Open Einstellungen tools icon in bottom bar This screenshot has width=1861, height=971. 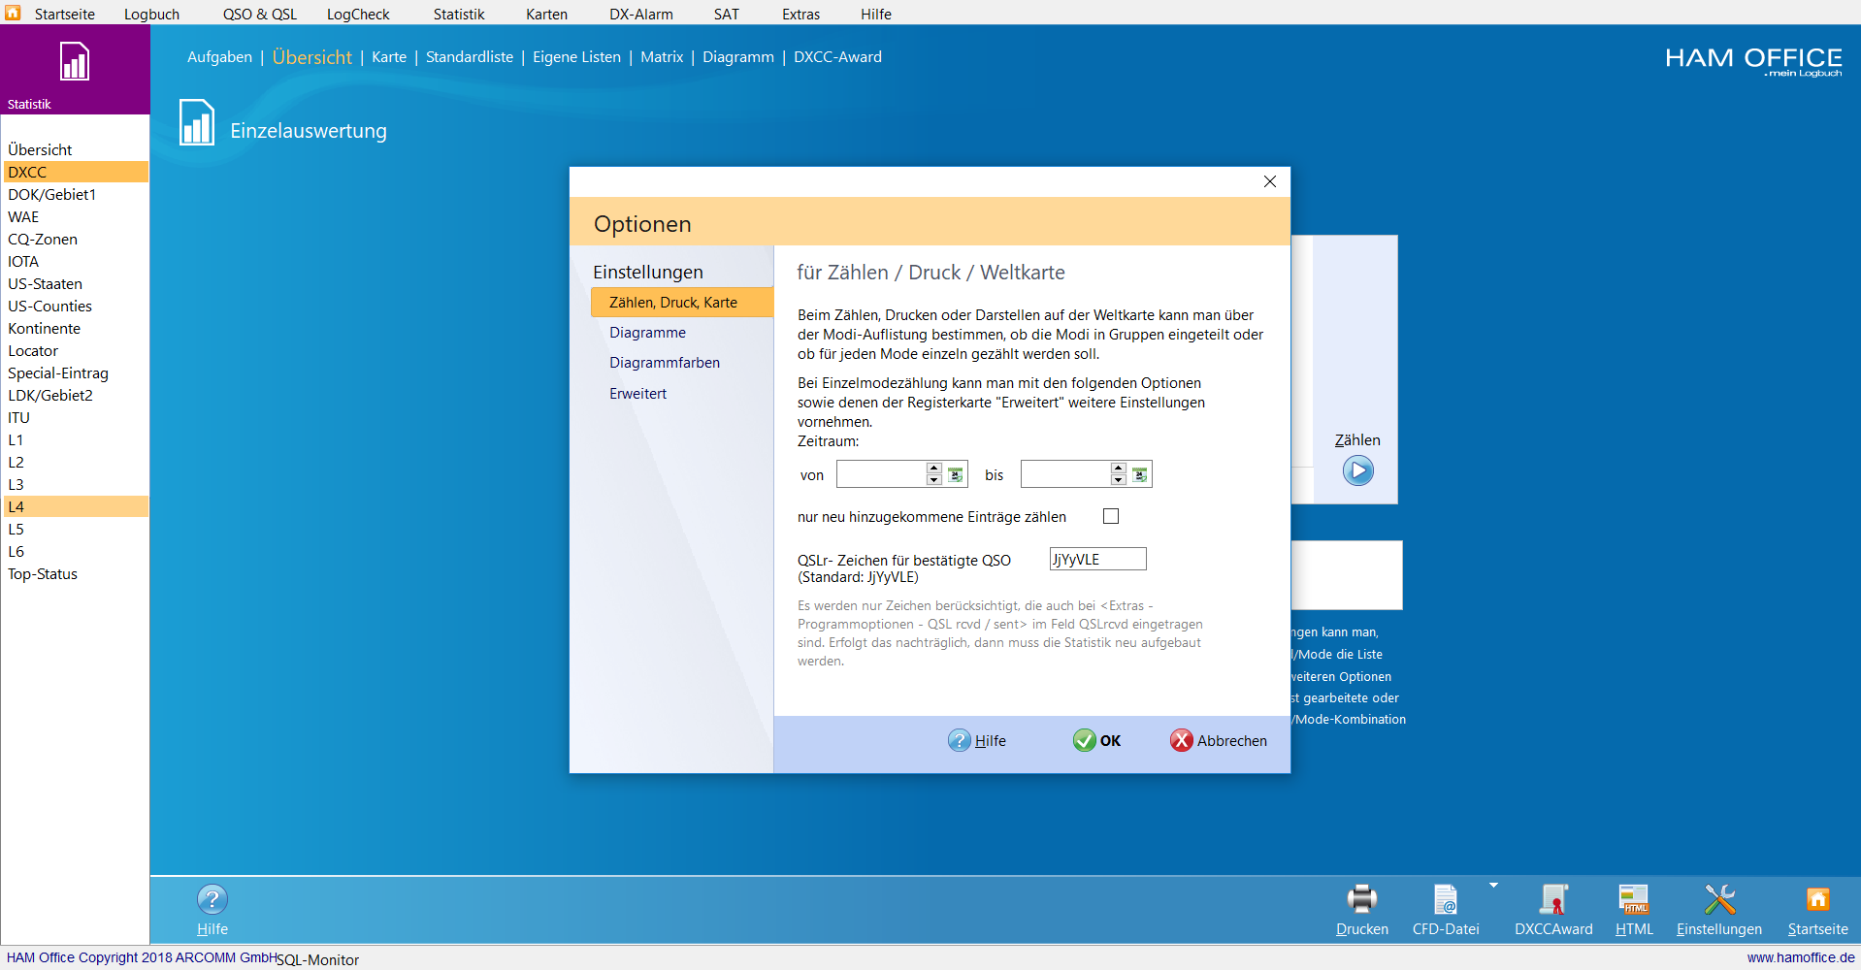coord(1719,899)
